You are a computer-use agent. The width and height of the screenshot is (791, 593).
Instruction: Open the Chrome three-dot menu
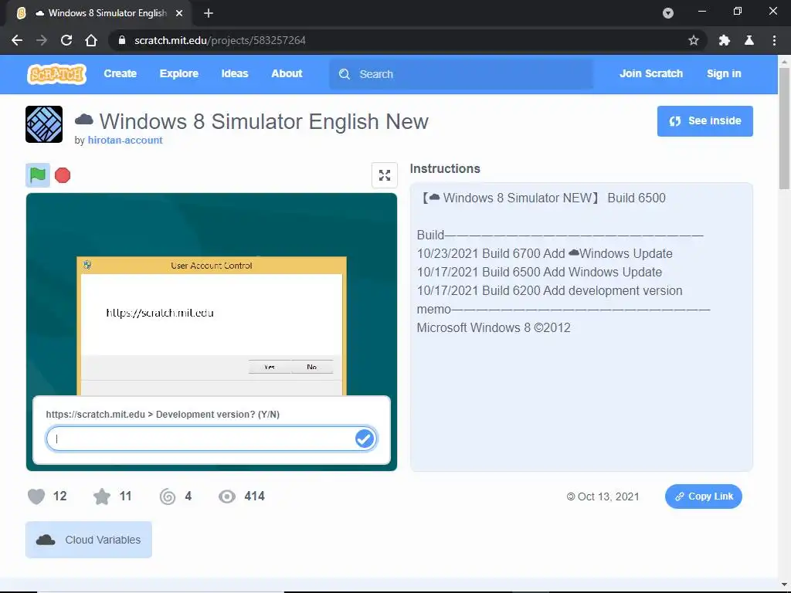pyautogui.click(x=774, y=40)
